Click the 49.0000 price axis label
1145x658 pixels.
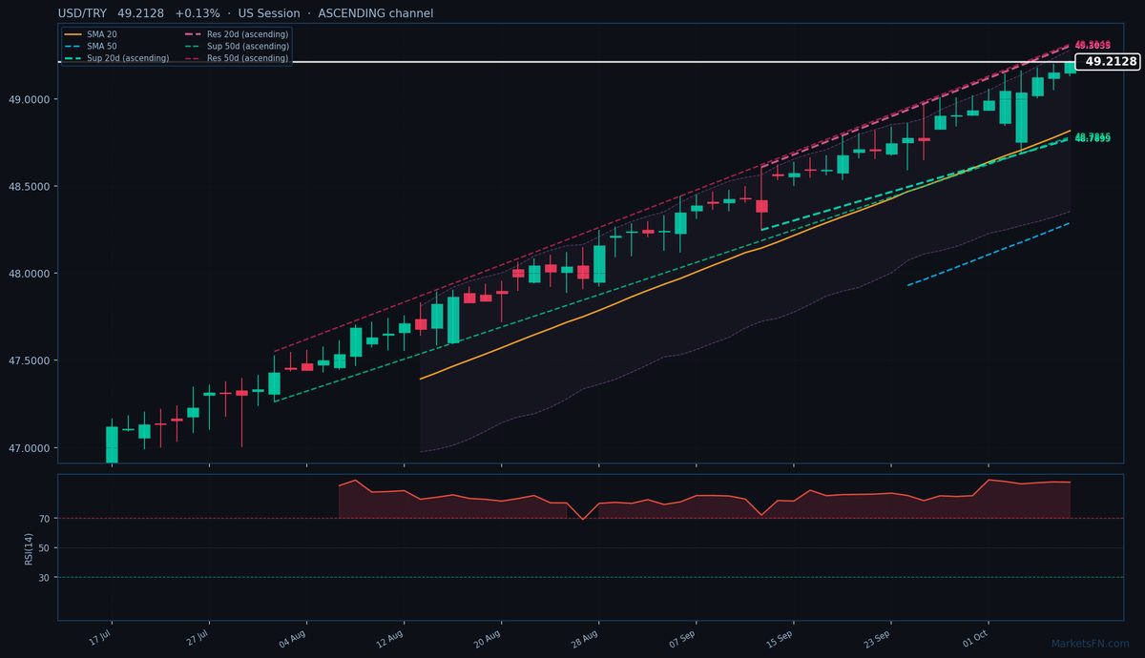pyautogui.click(x=31, y=99)
